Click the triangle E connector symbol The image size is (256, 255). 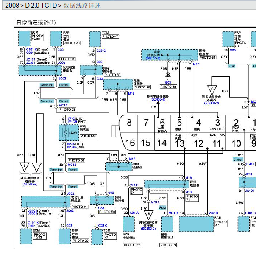tap(24, 167)
